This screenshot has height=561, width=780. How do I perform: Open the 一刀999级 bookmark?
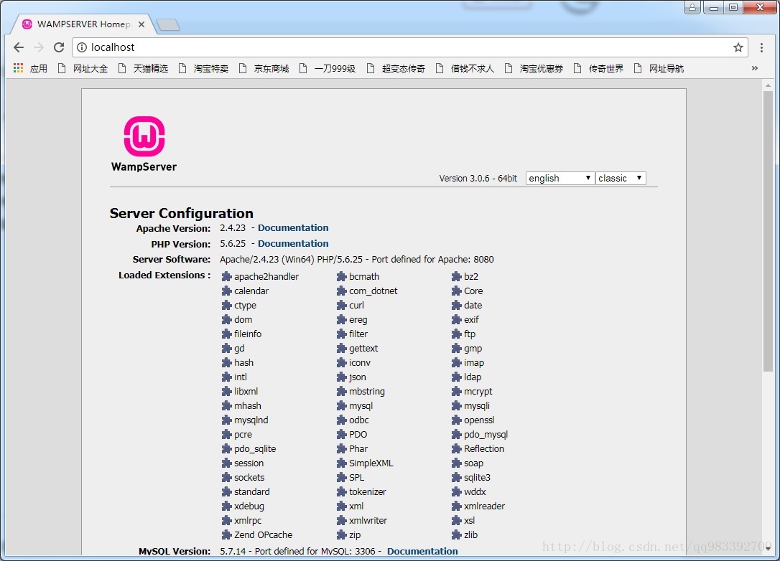[328, 68]
